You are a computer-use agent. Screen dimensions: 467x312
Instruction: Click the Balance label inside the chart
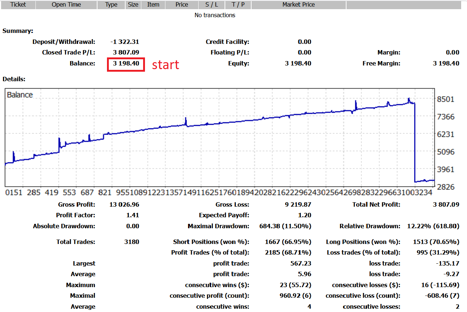(x=20, y=95)
